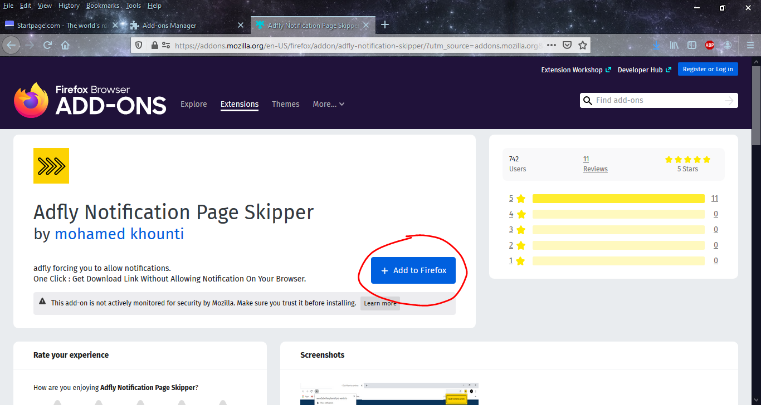Open the 11 Reviews link
The image size is (761, 405).
click(595, 164)
